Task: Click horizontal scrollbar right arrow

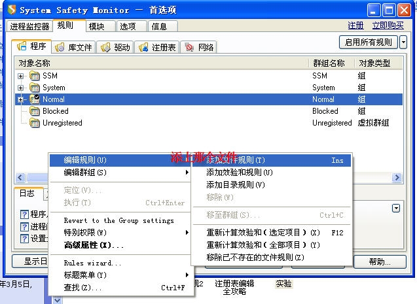Action: point(397,177)
